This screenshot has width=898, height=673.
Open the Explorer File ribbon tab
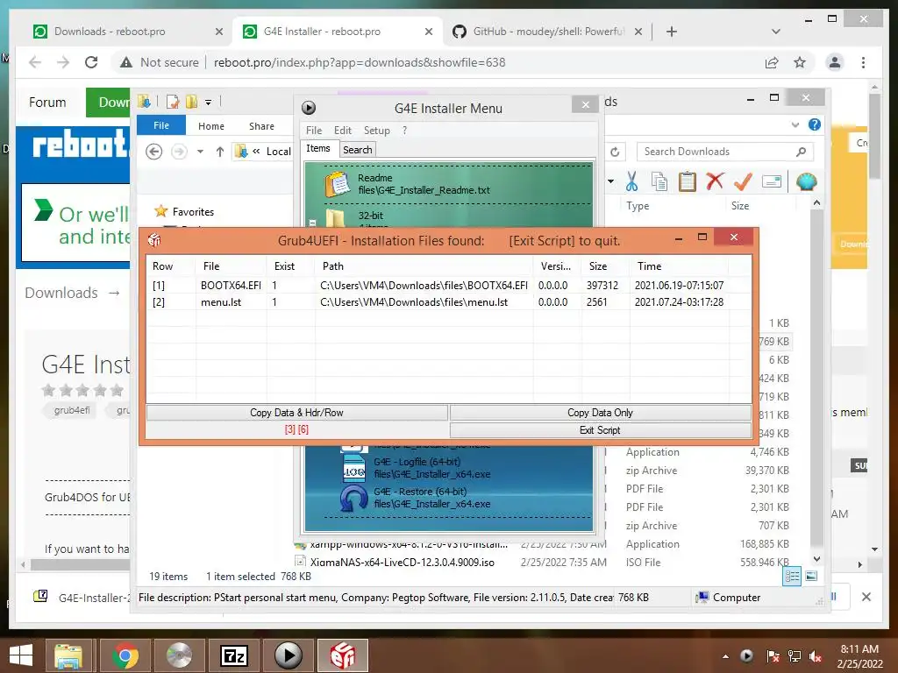click(x=161, y=125)
